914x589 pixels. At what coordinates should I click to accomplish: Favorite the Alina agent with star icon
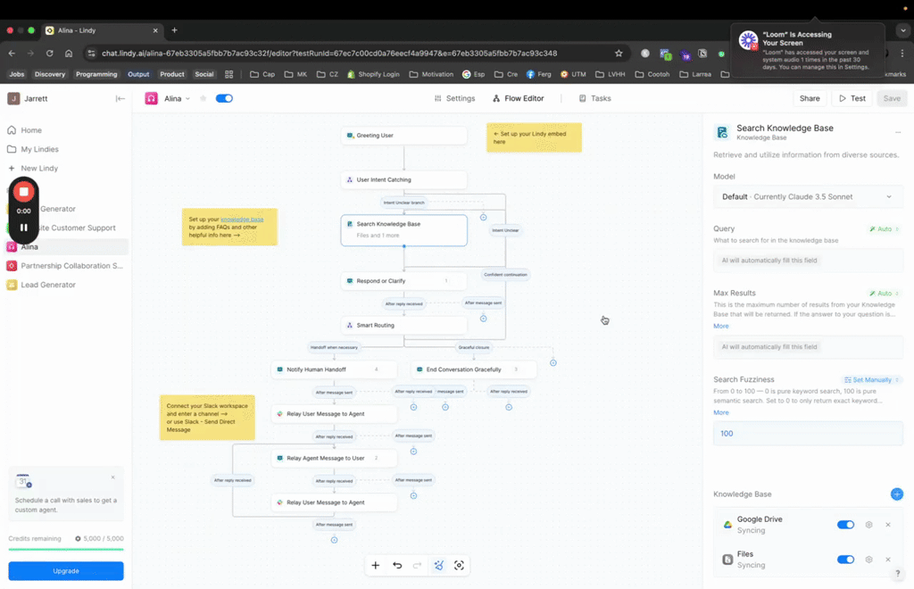pyautogui.click(x=203, y=98)
